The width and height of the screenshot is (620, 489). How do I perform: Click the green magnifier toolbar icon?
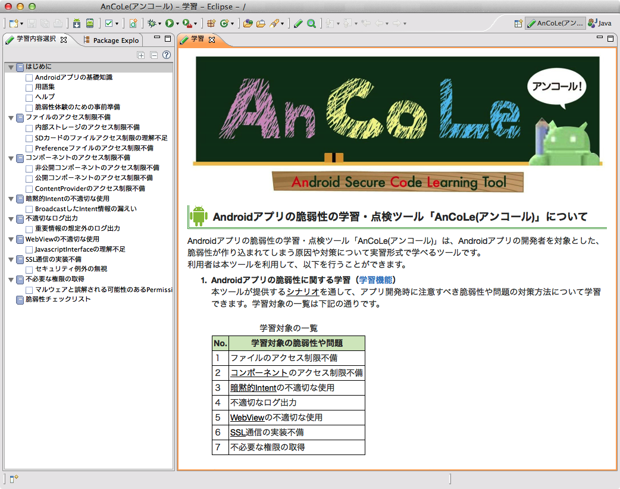click(x=312, y=24)
